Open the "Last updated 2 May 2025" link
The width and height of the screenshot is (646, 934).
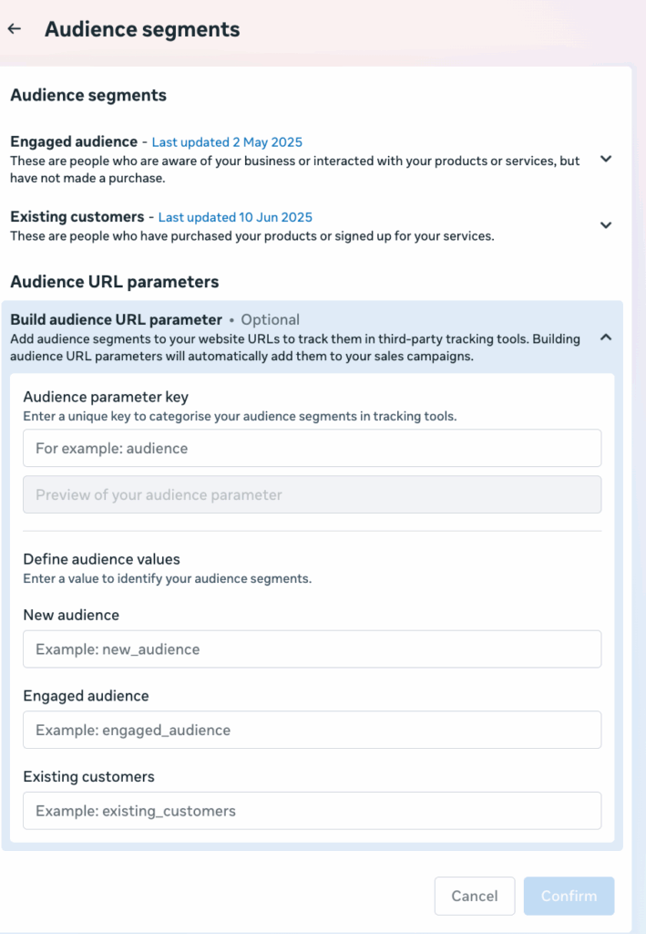click(226, 142)
